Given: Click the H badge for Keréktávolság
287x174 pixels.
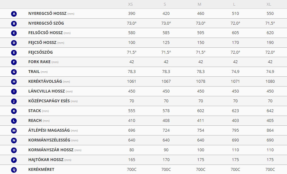Looking at the screenshot, I should coord(14,82).
